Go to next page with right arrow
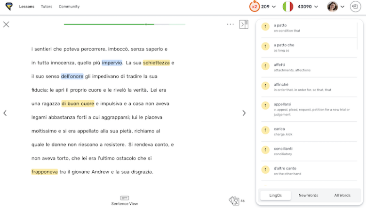The width and height of the screenshot is (366, 208). (x=244, y=113)
